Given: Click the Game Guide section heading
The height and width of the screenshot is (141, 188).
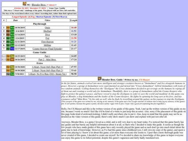Looking at the screenshot, I should click(40, 52).
